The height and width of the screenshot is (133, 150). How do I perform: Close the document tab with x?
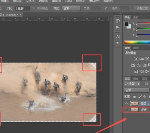click(21, 15)
